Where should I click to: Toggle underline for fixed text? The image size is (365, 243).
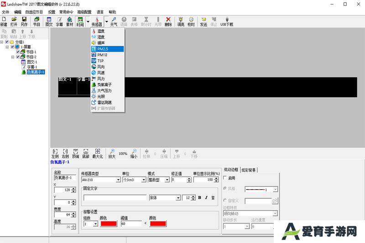point(213,198)
